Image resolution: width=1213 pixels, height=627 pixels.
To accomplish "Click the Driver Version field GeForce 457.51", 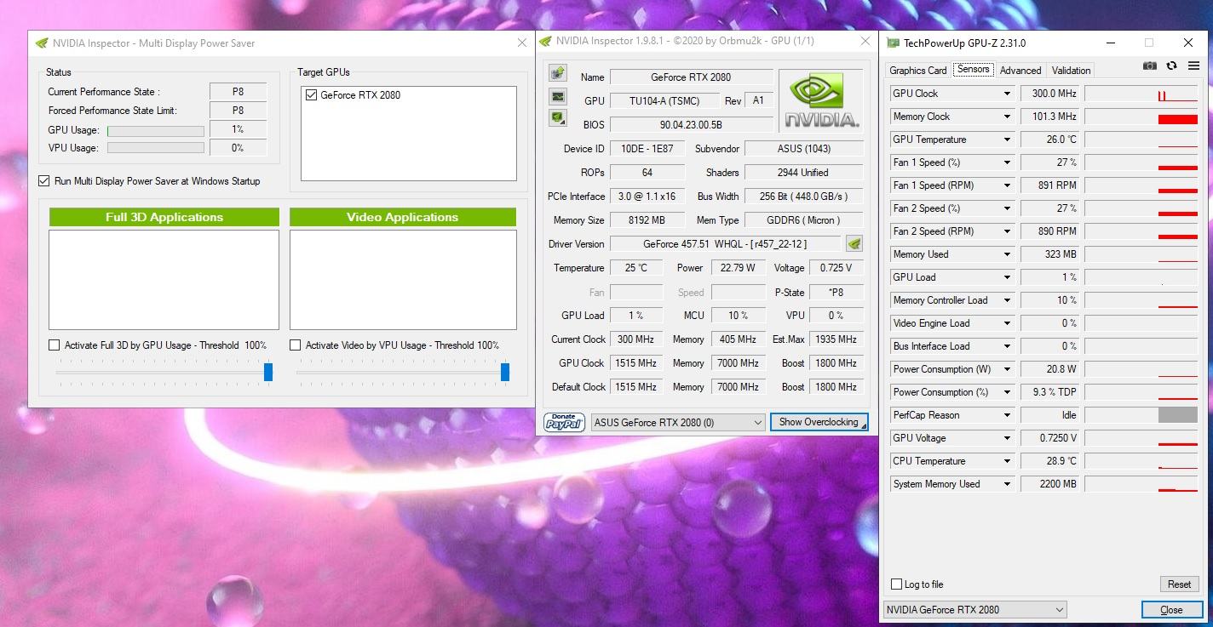I will click(725, 244).
